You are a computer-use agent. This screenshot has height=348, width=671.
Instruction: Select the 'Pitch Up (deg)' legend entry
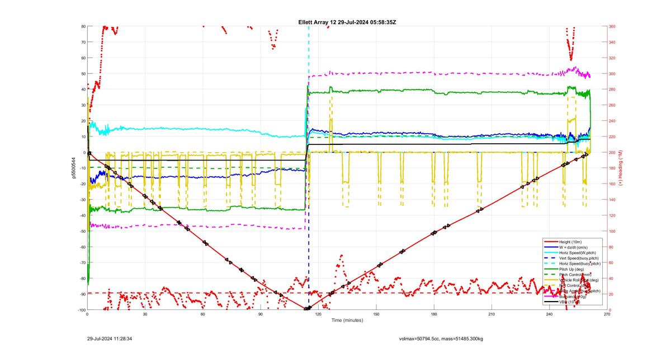571,269
